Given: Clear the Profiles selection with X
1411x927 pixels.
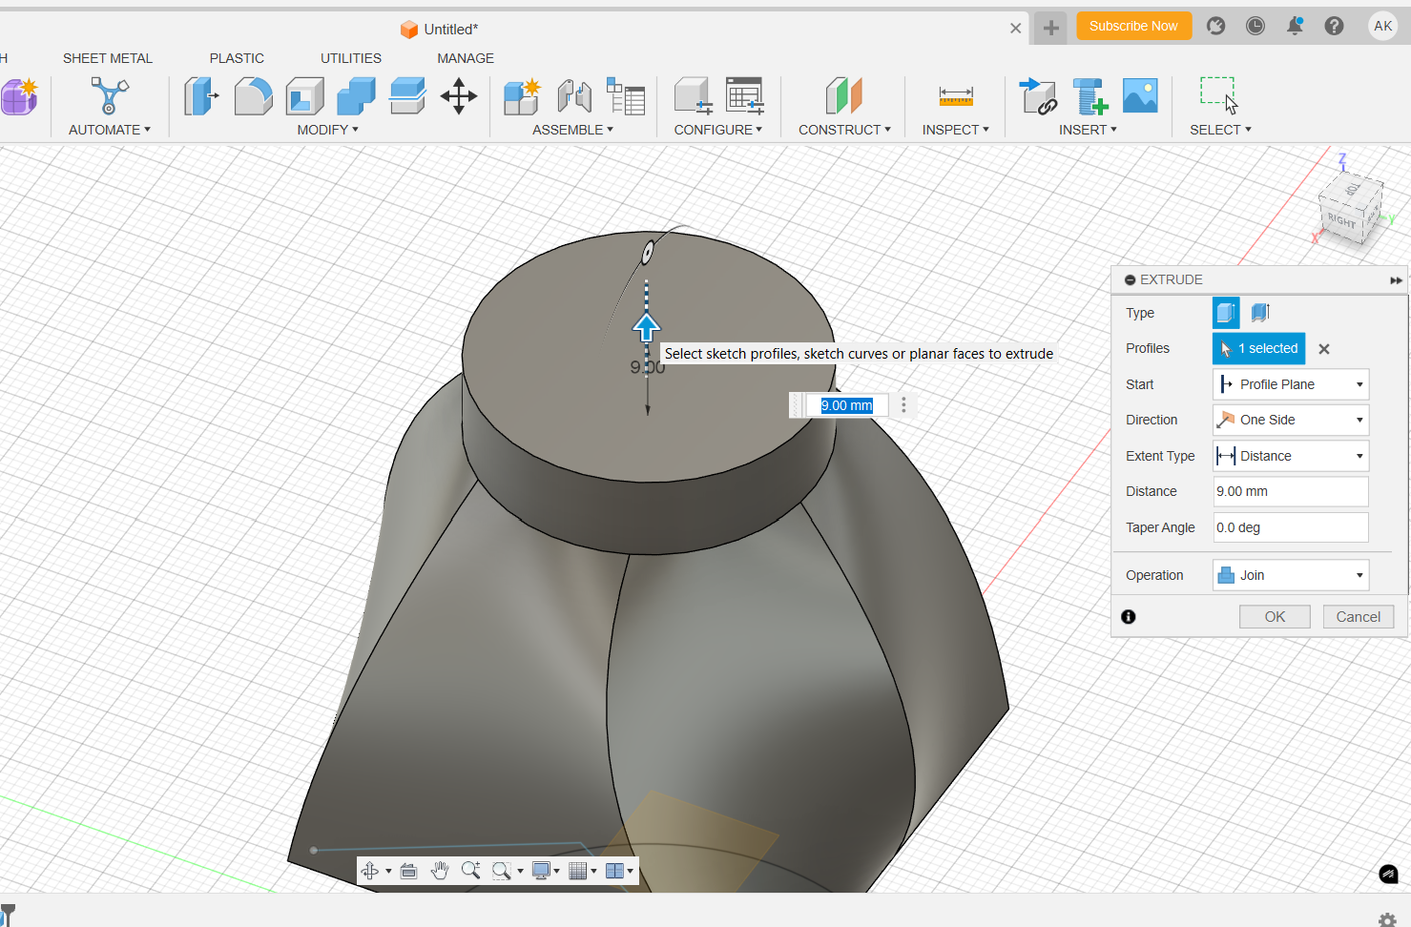Looking at the screenshot, I should tap(1324, 349).
